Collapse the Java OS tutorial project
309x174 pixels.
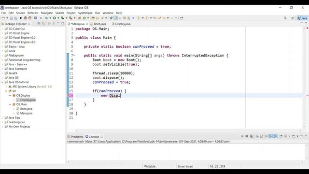[x=2, y=82]
